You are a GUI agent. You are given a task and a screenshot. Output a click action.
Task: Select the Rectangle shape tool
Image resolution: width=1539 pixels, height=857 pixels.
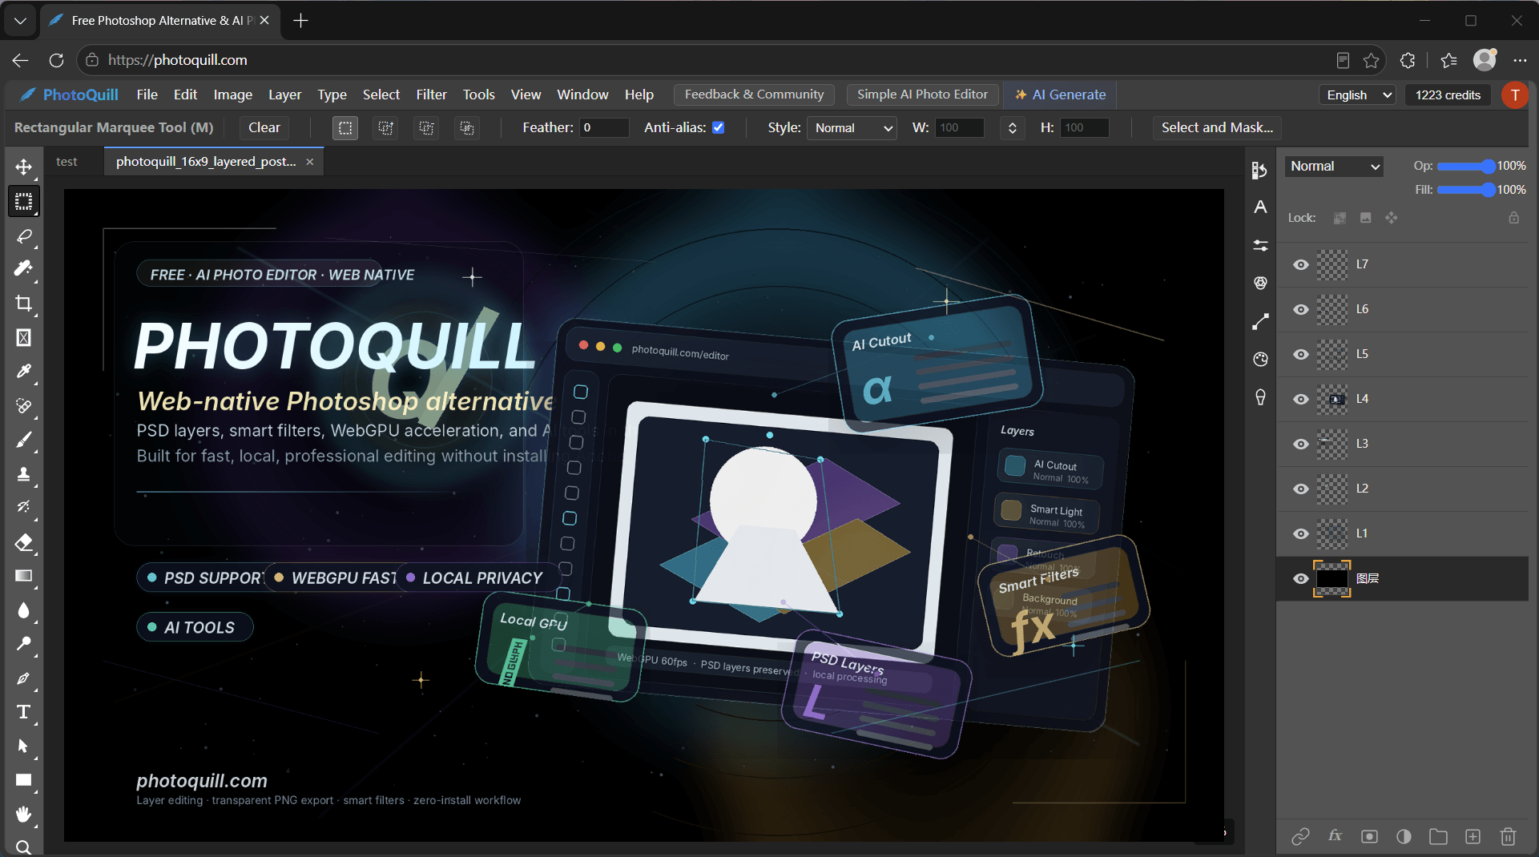click(24, 780)
